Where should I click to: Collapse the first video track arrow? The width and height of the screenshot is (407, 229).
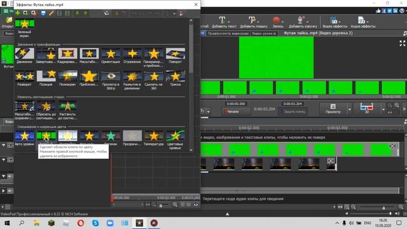(x=4, y=145)
